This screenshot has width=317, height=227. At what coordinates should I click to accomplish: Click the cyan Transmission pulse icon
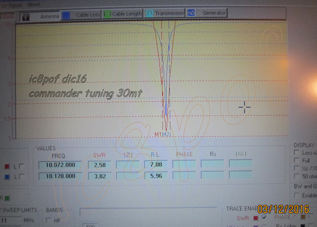pos(150,14)
